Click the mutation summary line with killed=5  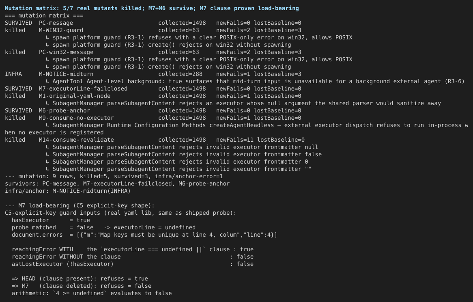[x=114, y=177]
